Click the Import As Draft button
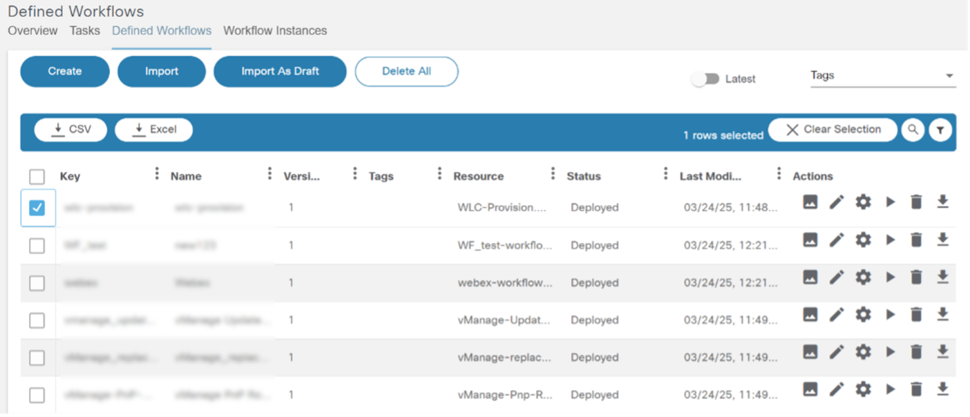This screenshot has width=970, height=417. [280, 72]
